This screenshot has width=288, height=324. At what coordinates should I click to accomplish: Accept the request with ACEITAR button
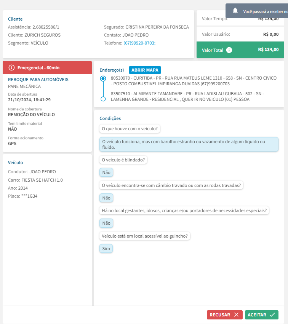pos(261,315)
